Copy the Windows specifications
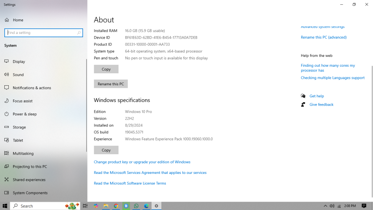The image size is (373, 210). pos(106,150)
